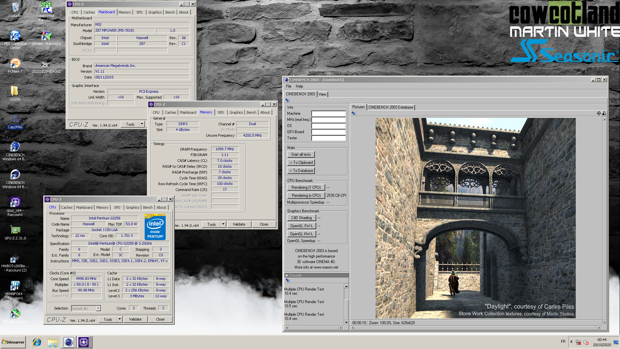Viewport: 620px width, 349px height.
Task: Click the Tester input field
Action: [x=328, y=138]
